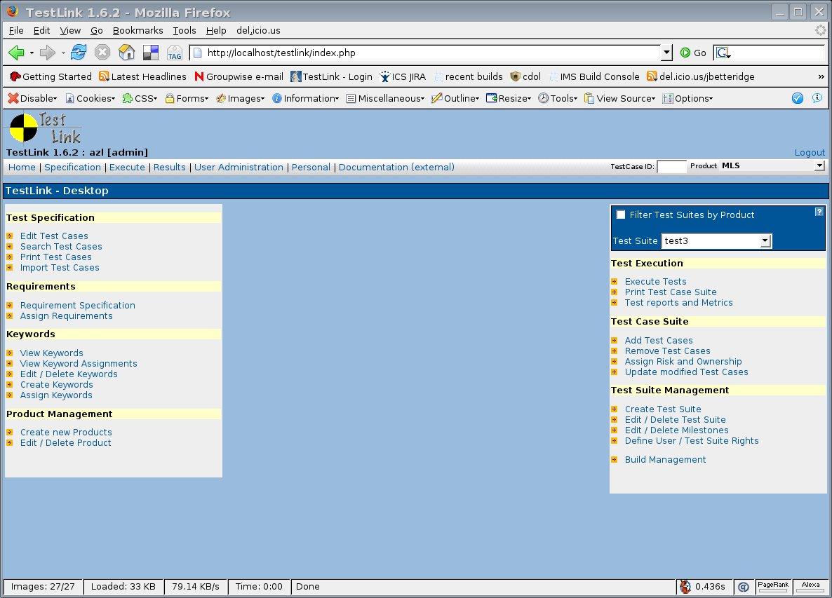Open the CSS web developer menu

[x=140, y=98]
